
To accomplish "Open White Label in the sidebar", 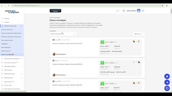I will coord(8,85).
